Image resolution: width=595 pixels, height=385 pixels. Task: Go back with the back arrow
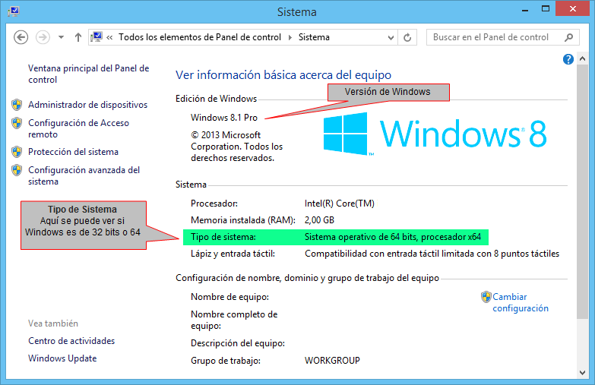coord(21,37)
